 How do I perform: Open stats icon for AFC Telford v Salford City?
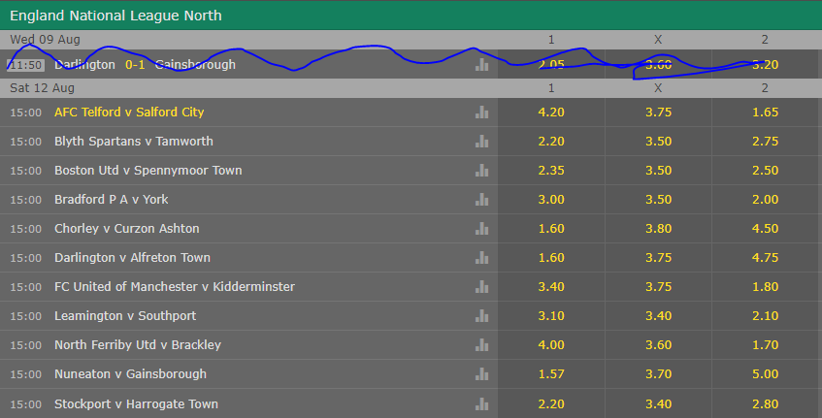point(481,113)
